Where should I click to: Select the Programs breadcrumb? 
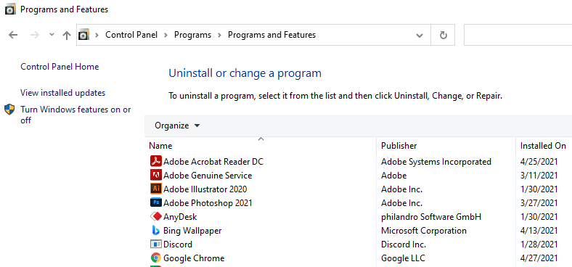(x=192, y=35)
